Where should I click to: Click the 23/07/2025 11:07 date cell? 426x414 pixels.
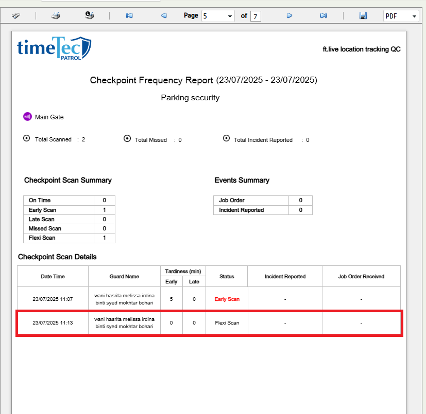tap(53, 299)
